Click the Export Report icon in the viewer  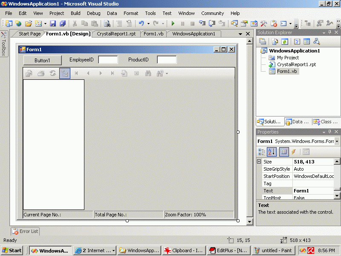[x=29, y=73]
